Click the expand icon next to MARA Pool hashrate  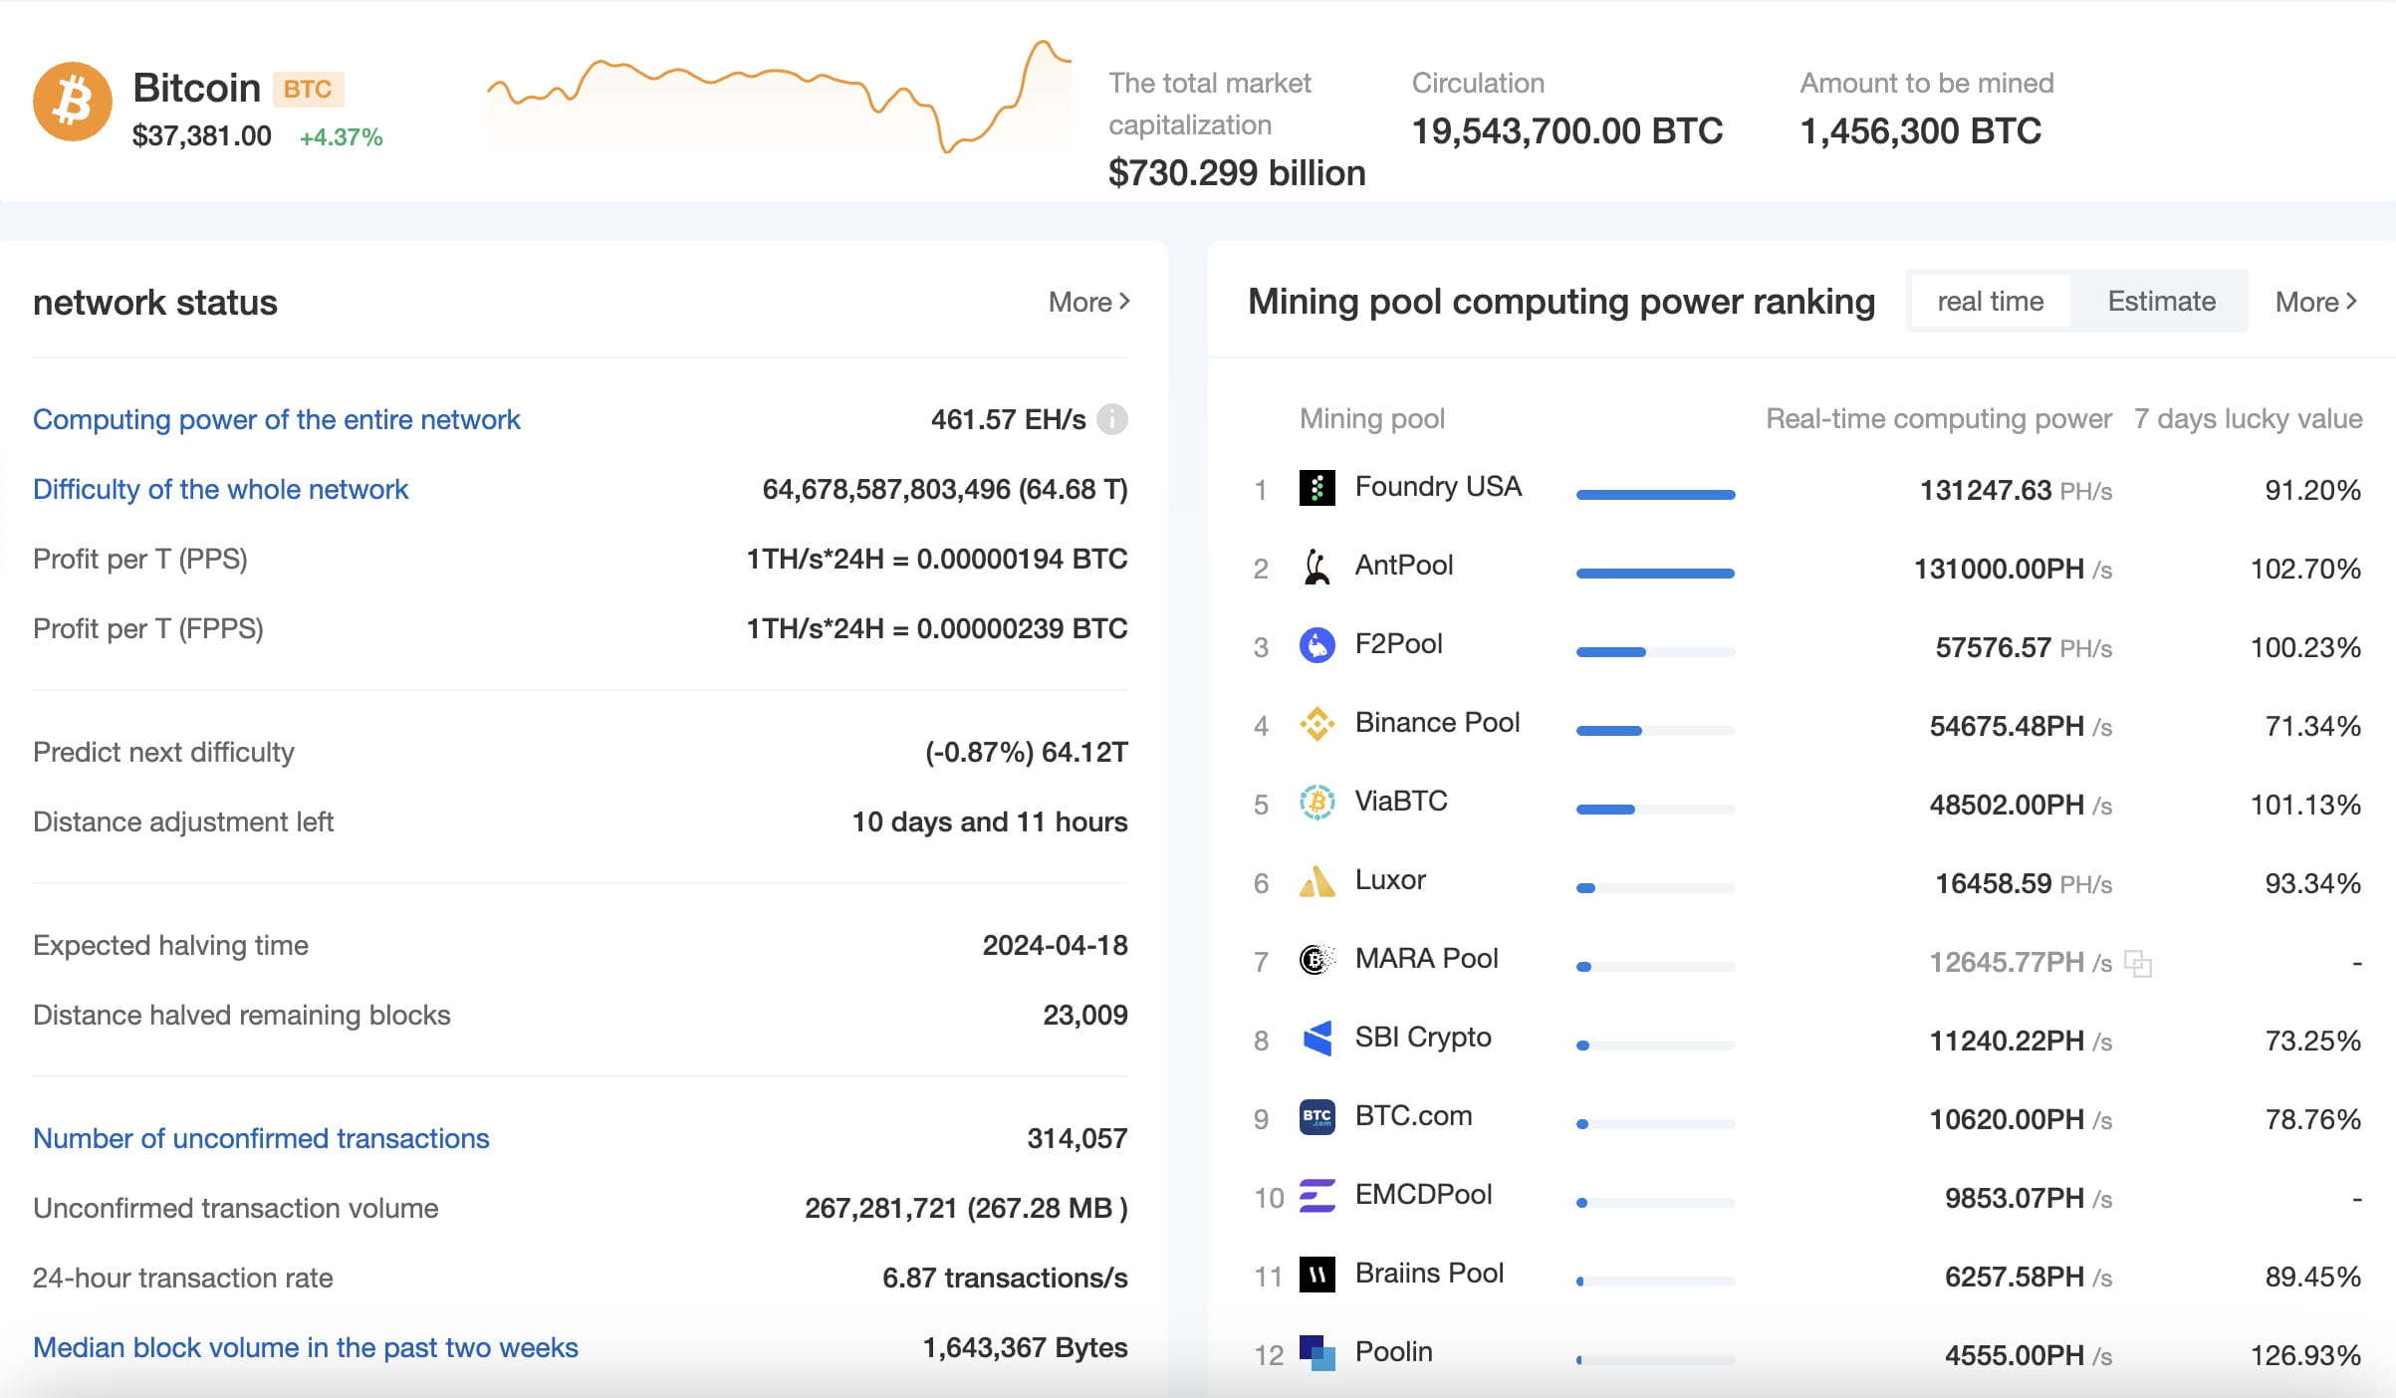click(x=2135, y=962)
